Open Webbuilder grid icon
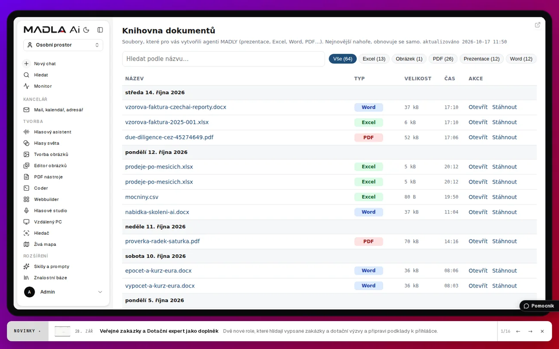559x349 pixels. click(x=26, y=199)
